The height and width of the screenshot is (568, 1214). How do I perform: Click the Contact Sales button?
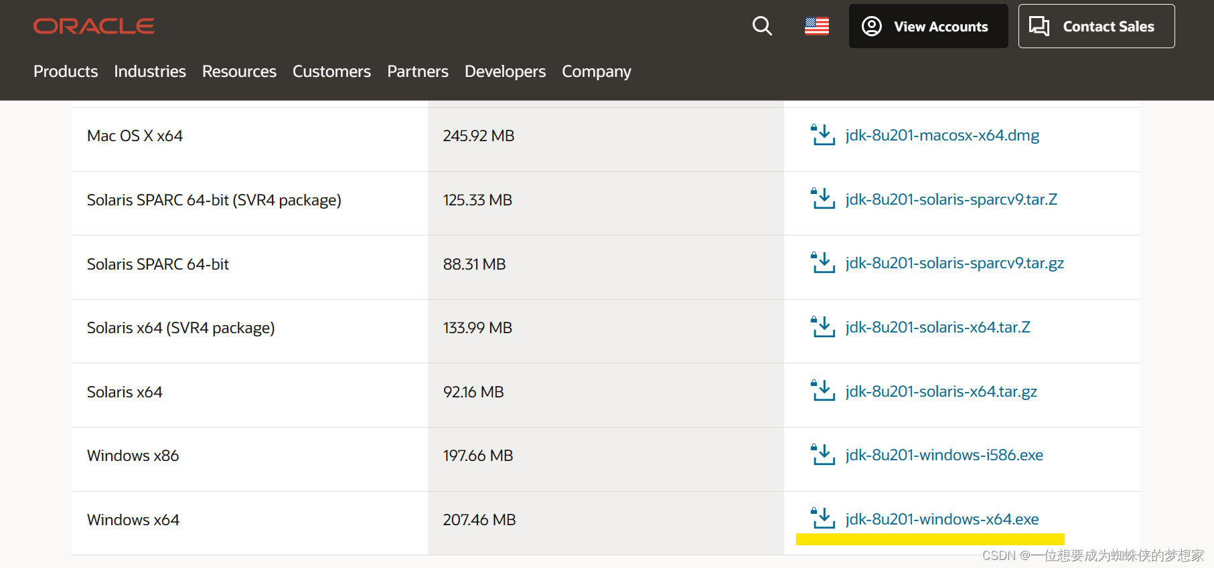tap(1096, 26)
